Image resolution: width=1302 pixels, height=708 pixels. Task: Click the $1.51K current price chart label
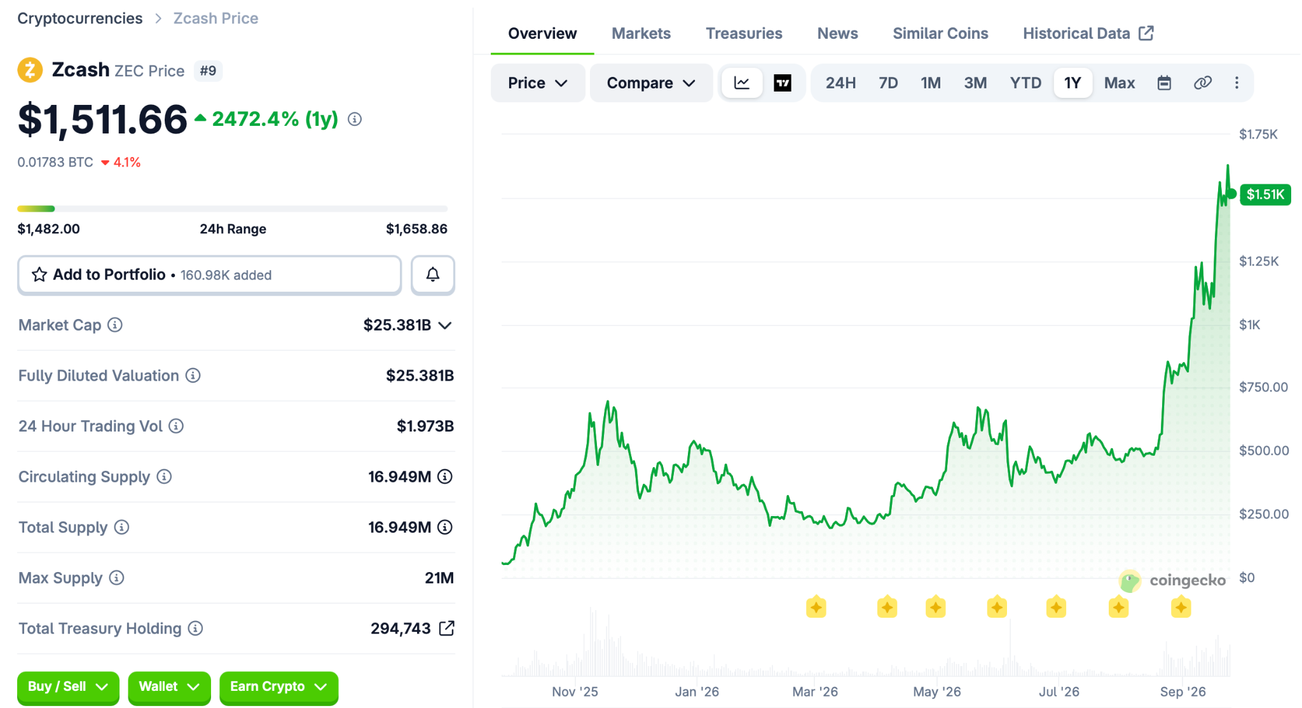[x=1265, y=194]
